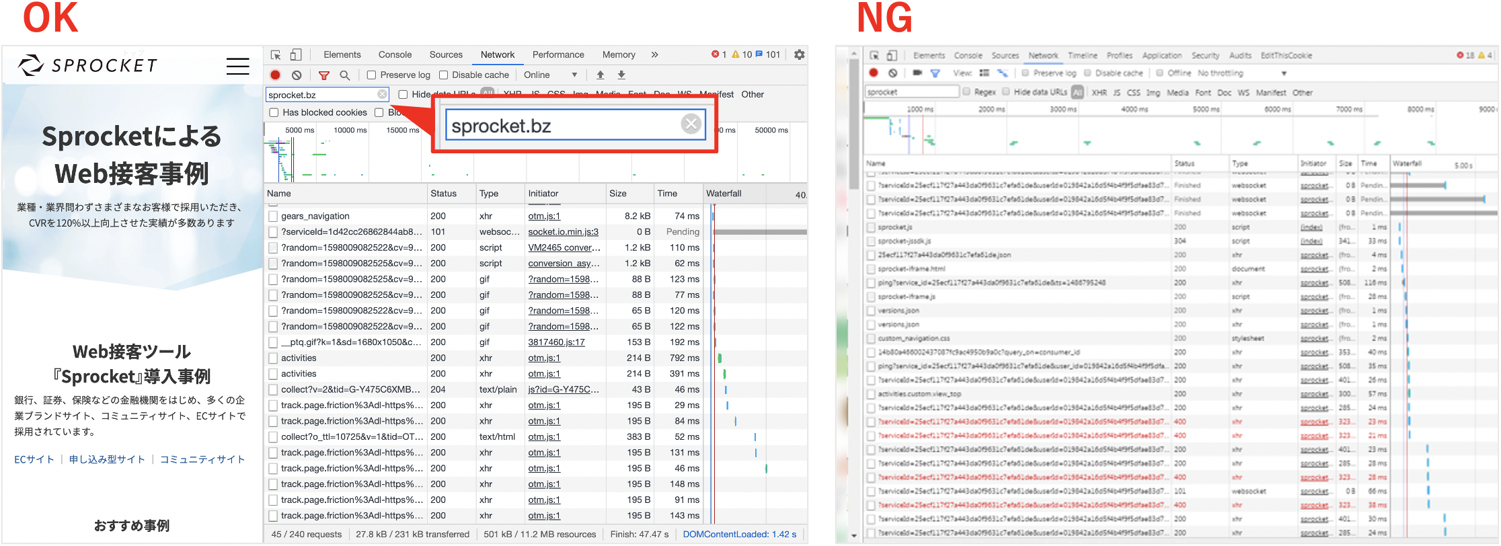
Task: Click the timeline overview in OK panel
Action: (536, 152)
